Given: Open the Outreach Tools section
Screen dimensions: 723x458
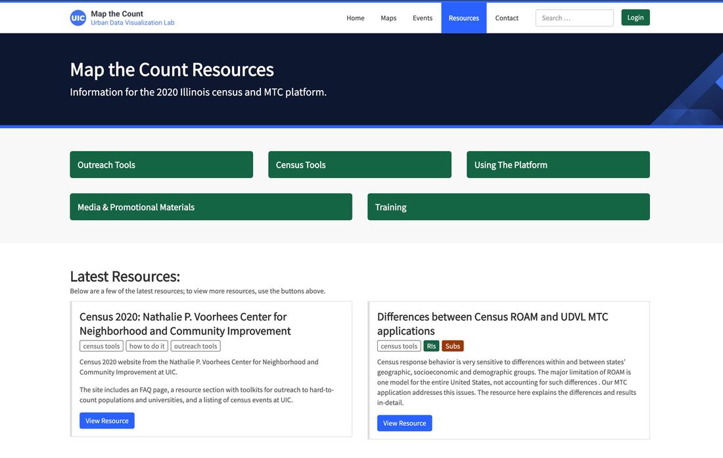Looking at the screenshot, I should click(161, 164).
